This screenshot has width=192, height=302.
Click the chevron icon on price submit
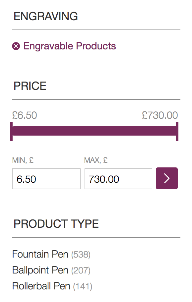tap(167, 178)
